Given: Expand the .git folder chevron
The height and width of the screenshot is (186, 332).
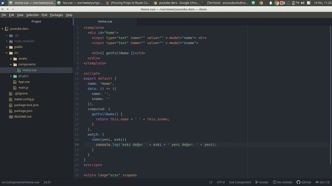Looking at the screenshot, I should (x=7, y=36).
